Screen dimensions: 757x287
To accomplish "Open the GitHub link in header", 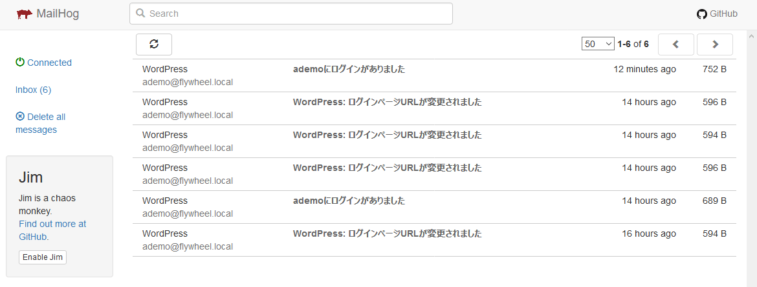I will pos(717,14).
